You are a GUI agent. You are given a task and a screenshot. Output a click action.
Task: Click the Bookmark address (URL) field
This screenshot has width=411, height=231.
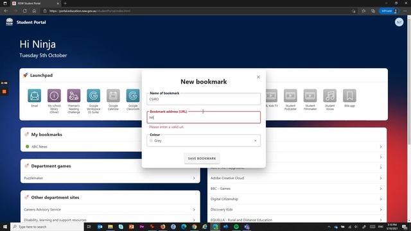(x=204, y=117)
